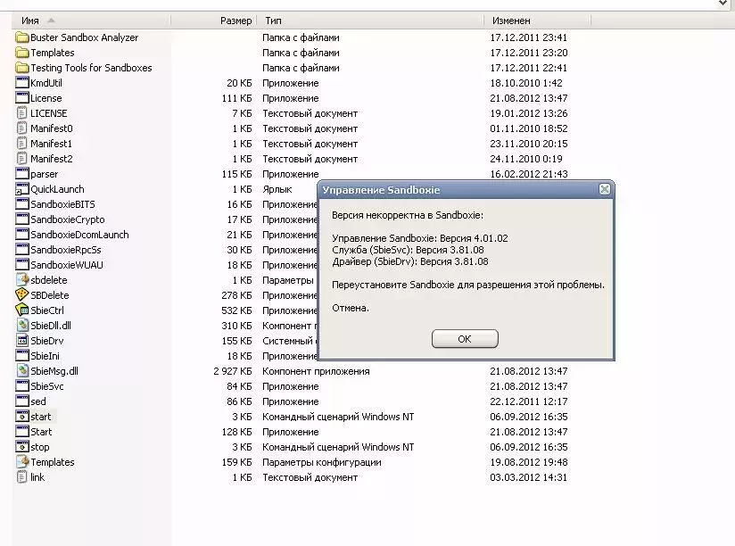Click the SandboxieRpcSs application icon
This screenshot has height=546, width=735.
click(22, 250)
